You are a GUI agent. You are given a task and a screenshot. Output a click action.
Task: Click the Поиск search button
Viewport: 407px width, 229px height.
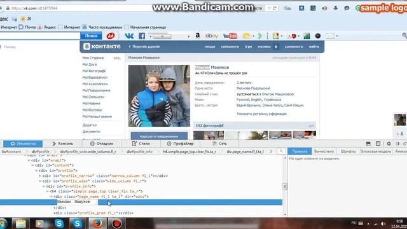(91, 36)
